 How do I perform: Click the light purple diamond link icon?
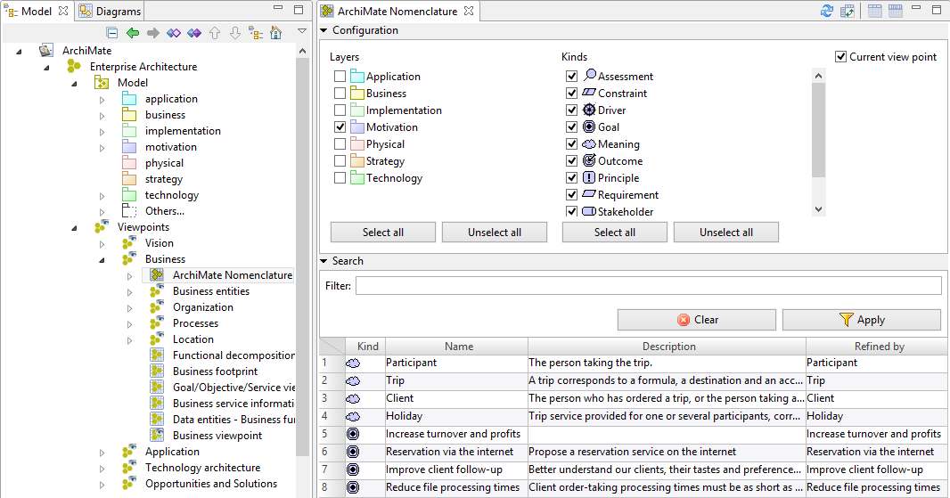(x=174, y=33)
